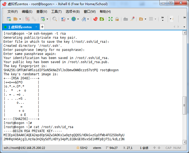Expand the folder-plus icon dropdown arrow
The image size is (189, 153).
pyautogui.click(x=145, y=19)
